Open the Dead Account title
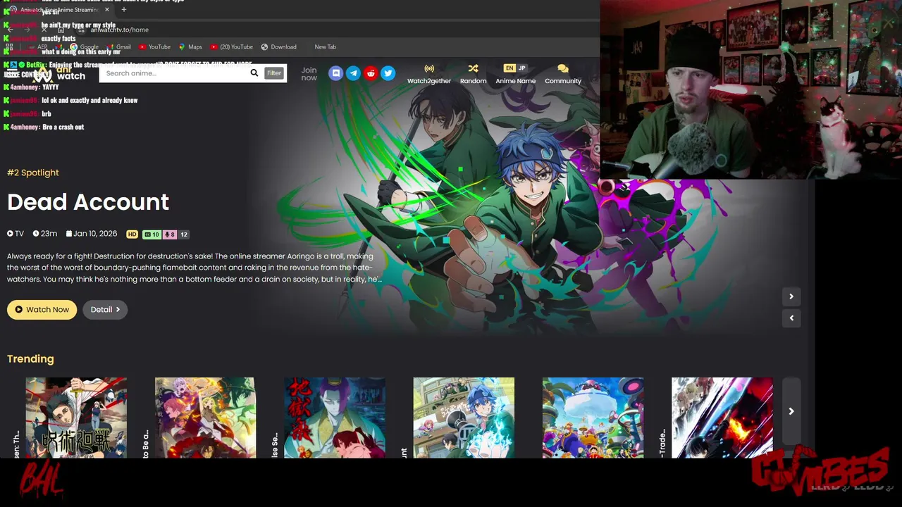 (x=88, y=202)
